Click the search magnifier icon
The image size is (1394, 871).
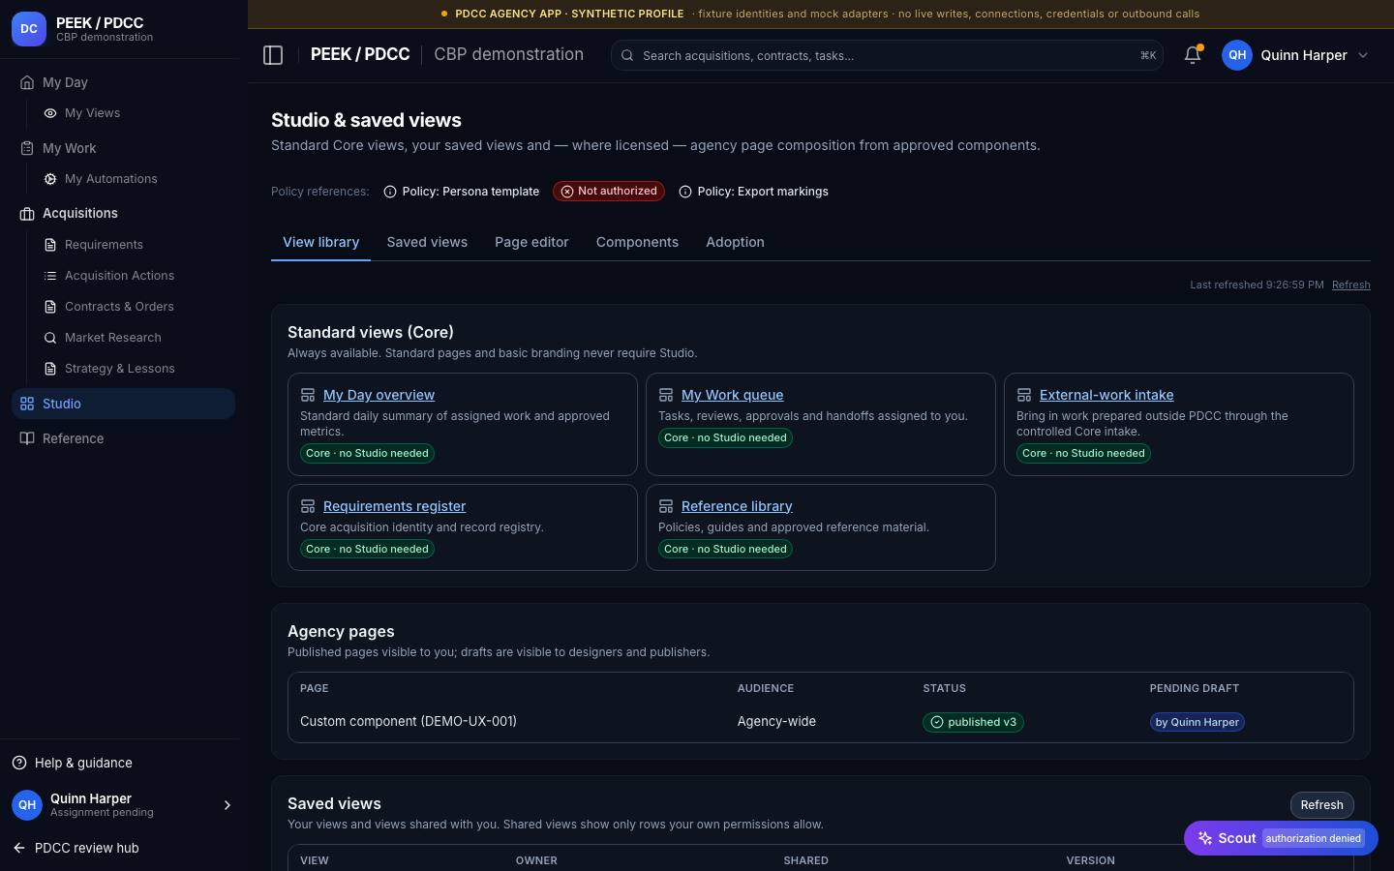coord(627,55)
